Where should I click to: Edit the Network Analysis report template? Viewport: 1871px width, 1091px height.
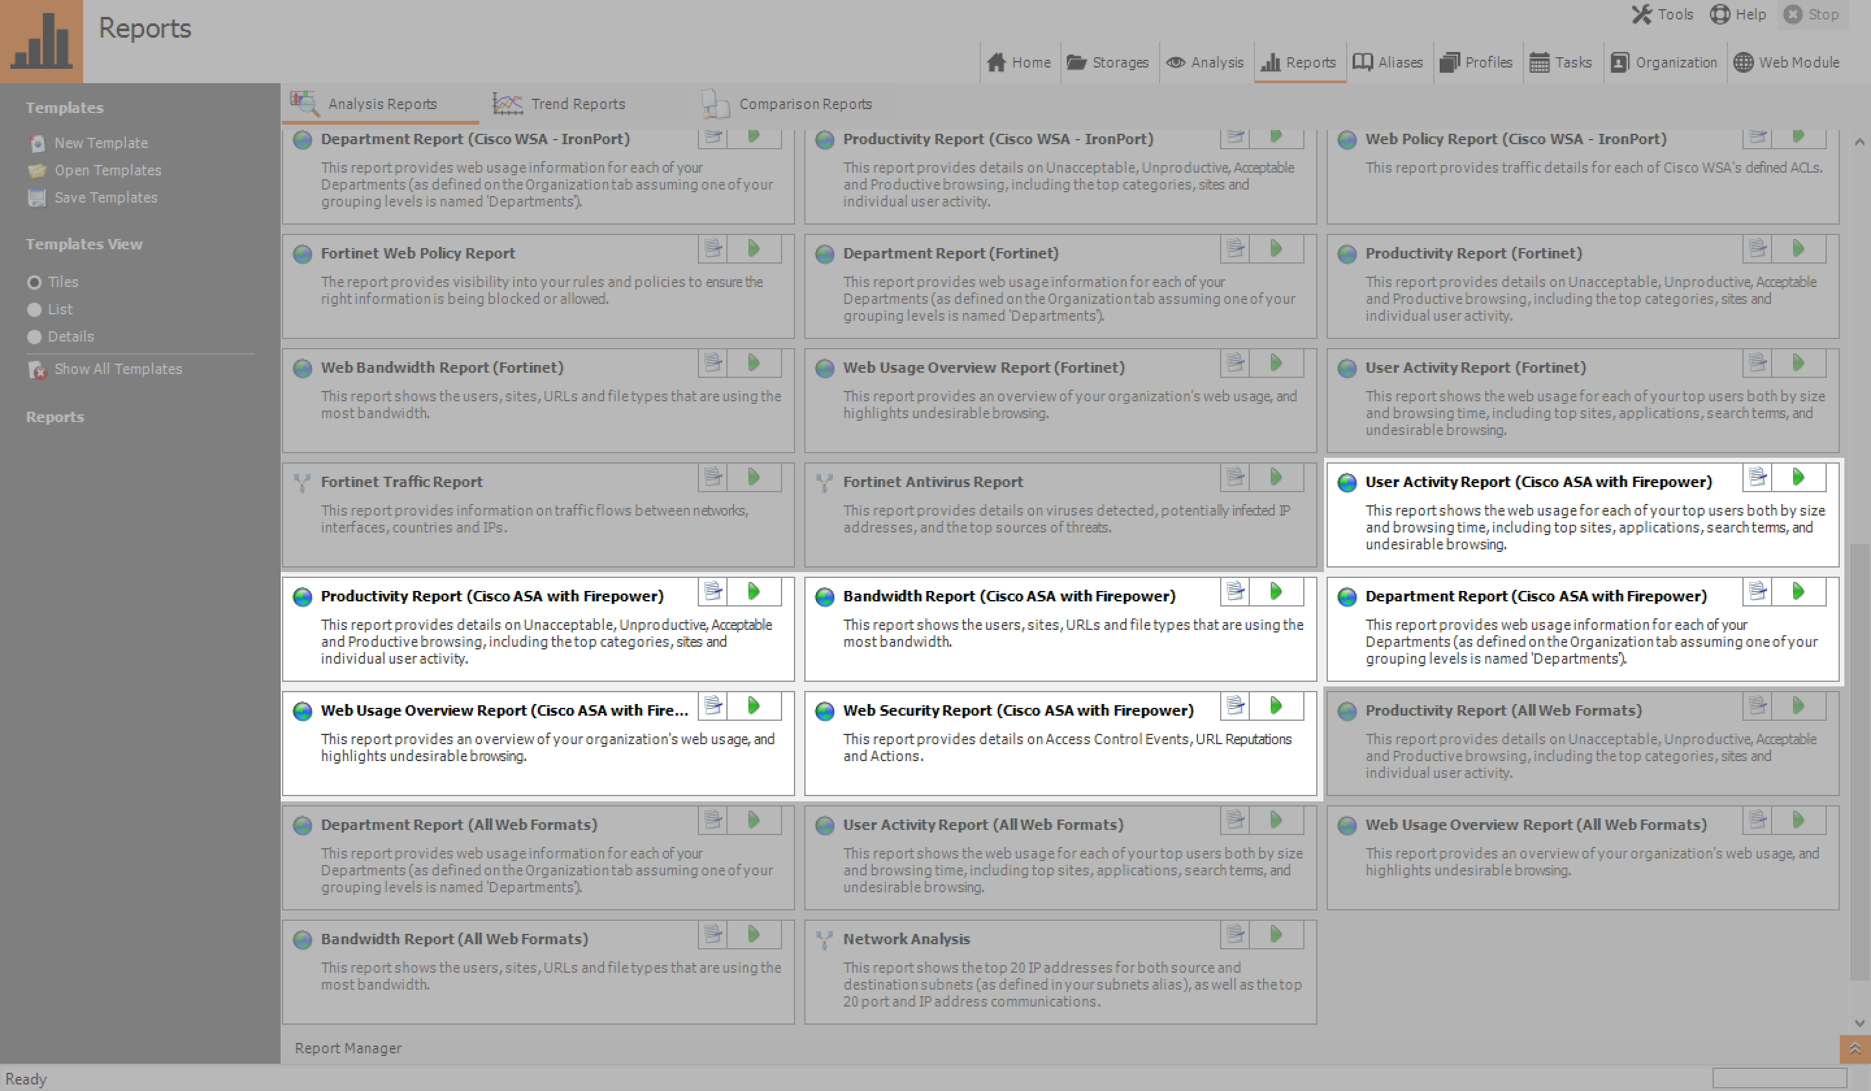coord(1236,934)
